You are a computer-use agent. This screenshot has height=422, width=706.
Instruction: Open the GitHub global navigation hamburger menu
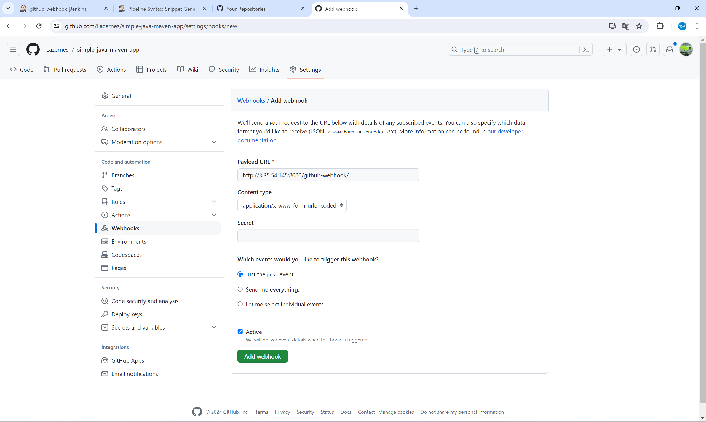(x=13, y=49)
